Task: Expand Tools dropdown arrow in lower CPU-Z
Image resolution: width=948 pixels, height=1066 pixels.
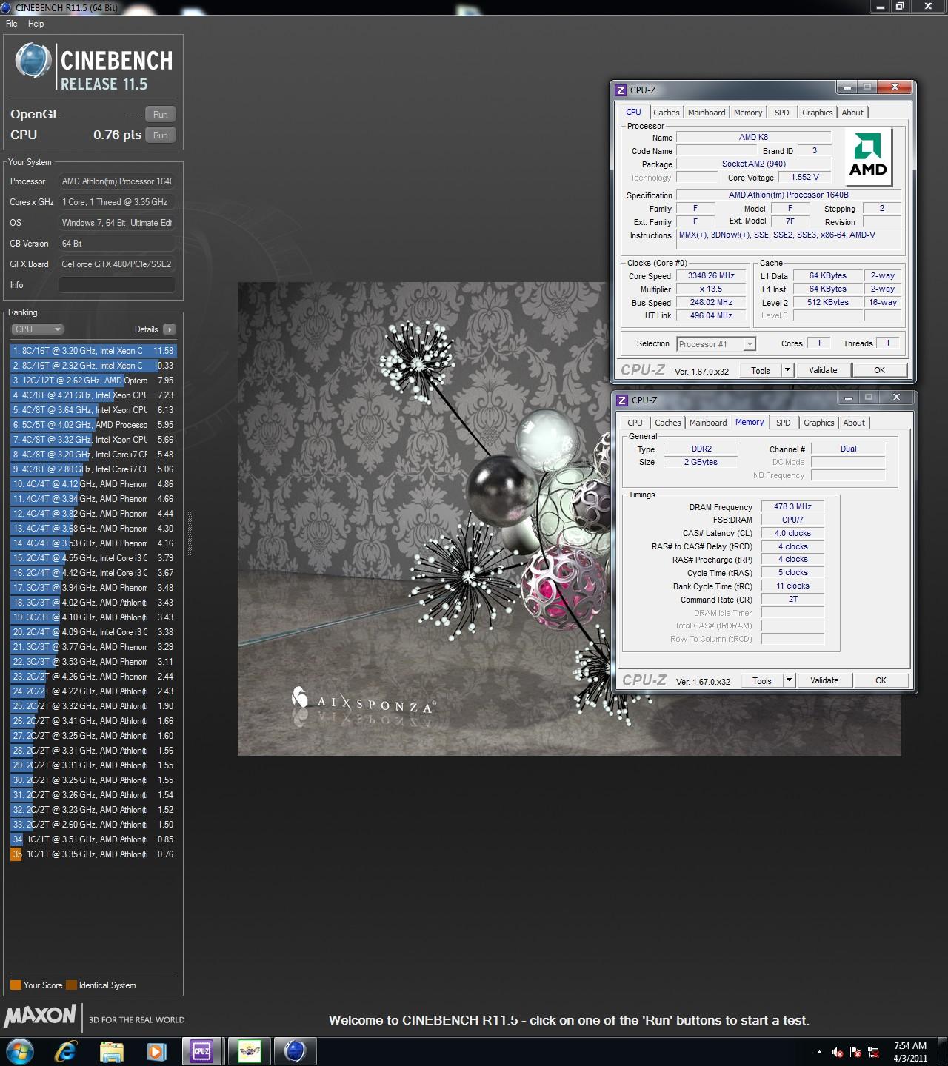Action: 789,681
